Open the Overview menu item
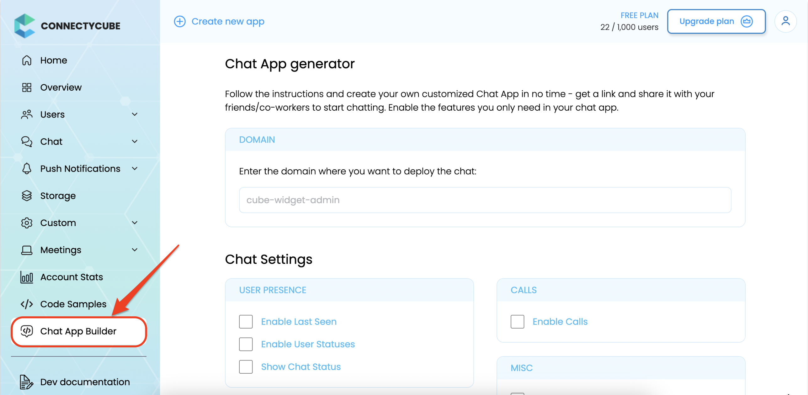Viewport: 808px width, 395px height. pyautogui.click(x=61, y=87)
